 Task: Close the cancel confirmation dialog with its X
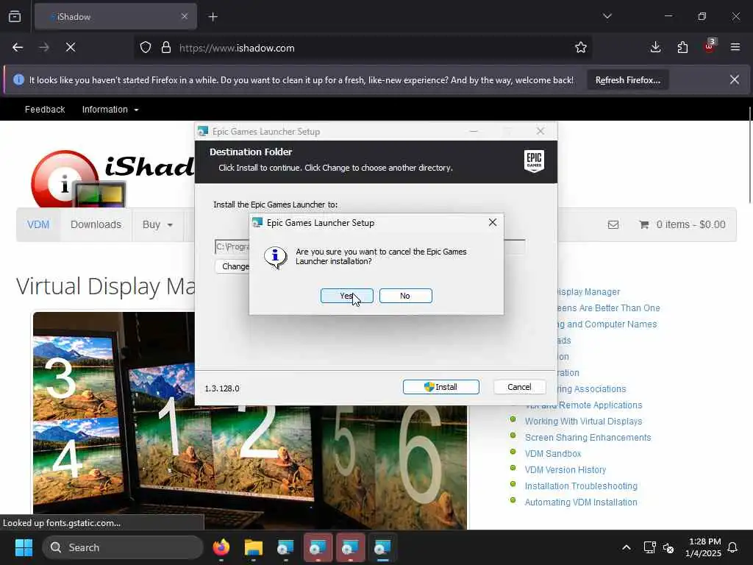(492, 222)
